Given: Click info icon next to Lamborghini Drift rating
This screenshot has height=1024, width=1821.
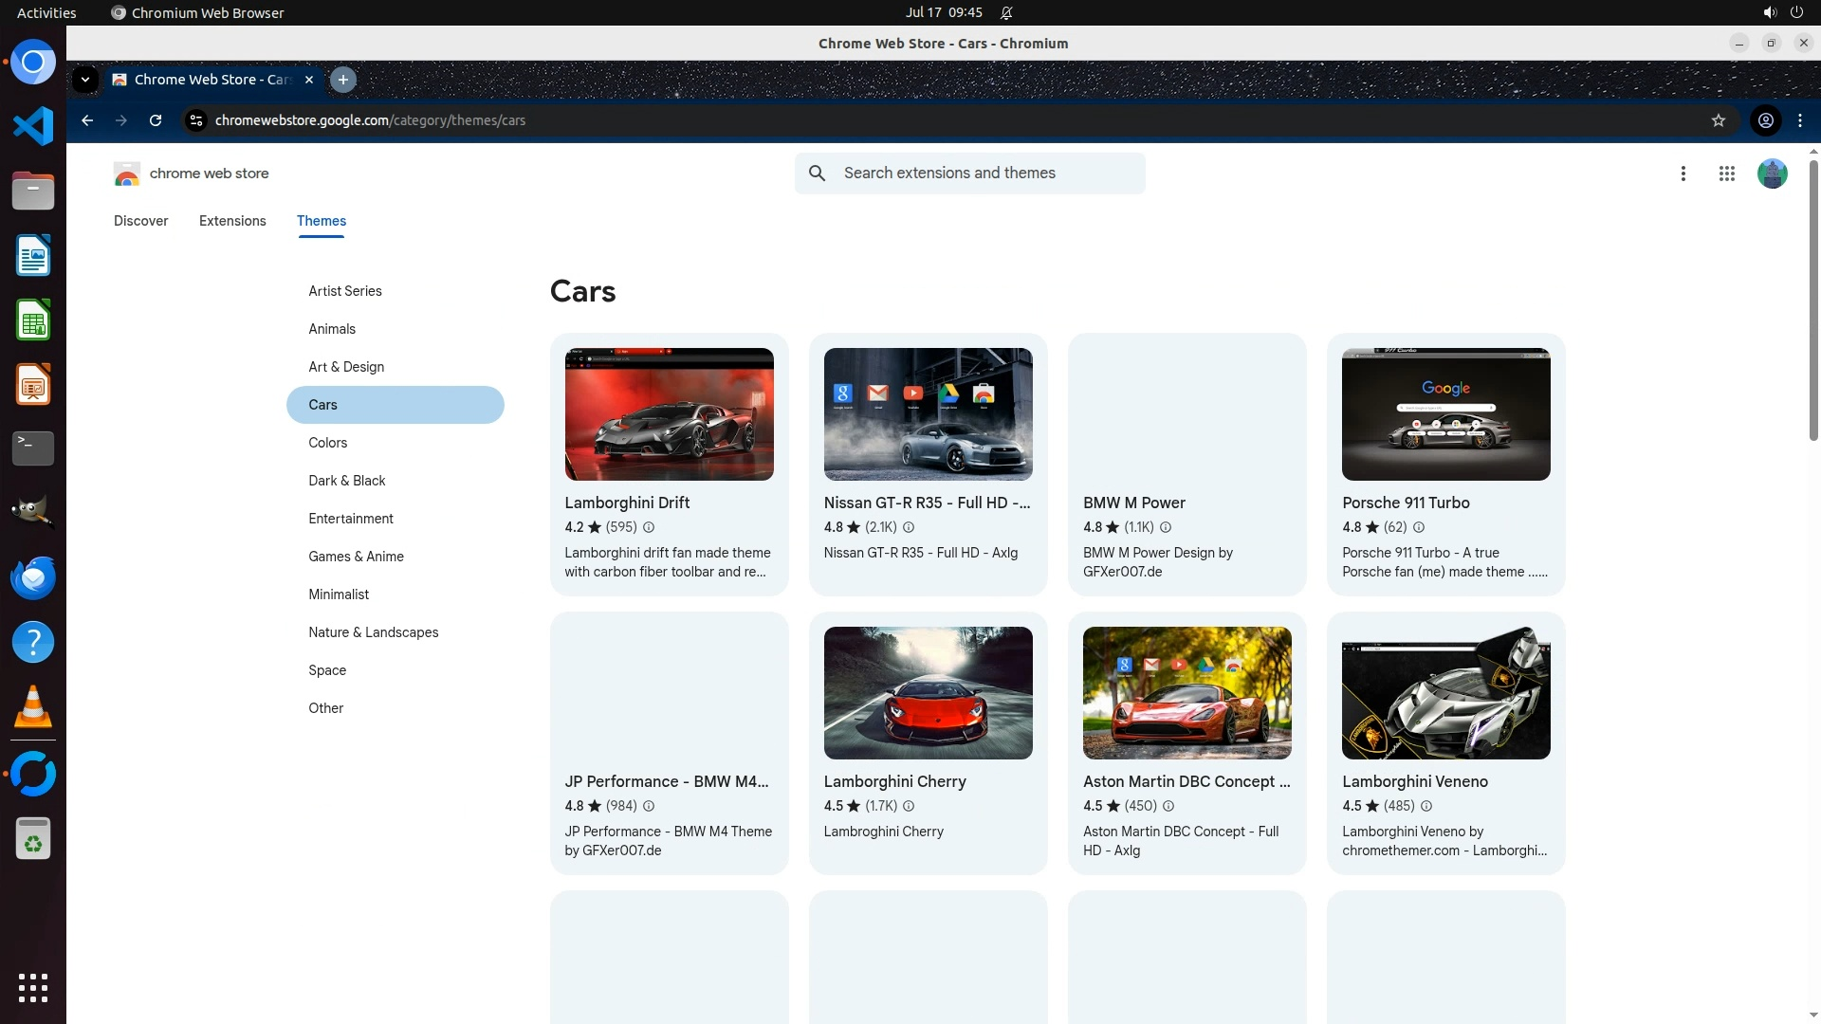Looking at the screenshot, I should coord(649,527).
